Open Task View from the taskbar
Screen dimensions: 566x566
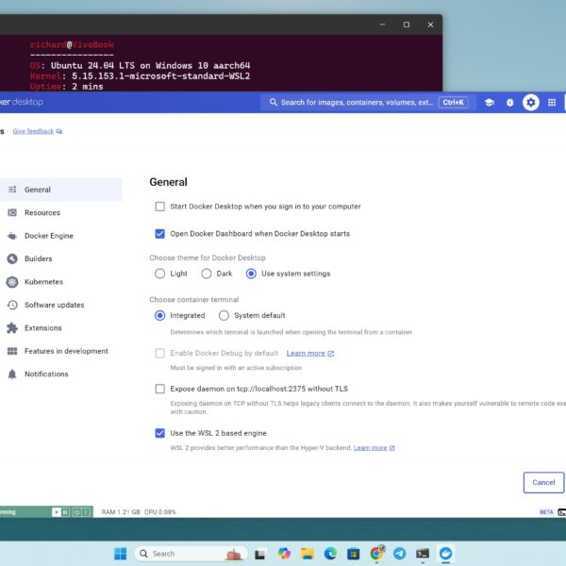click(x=260, y=554)
